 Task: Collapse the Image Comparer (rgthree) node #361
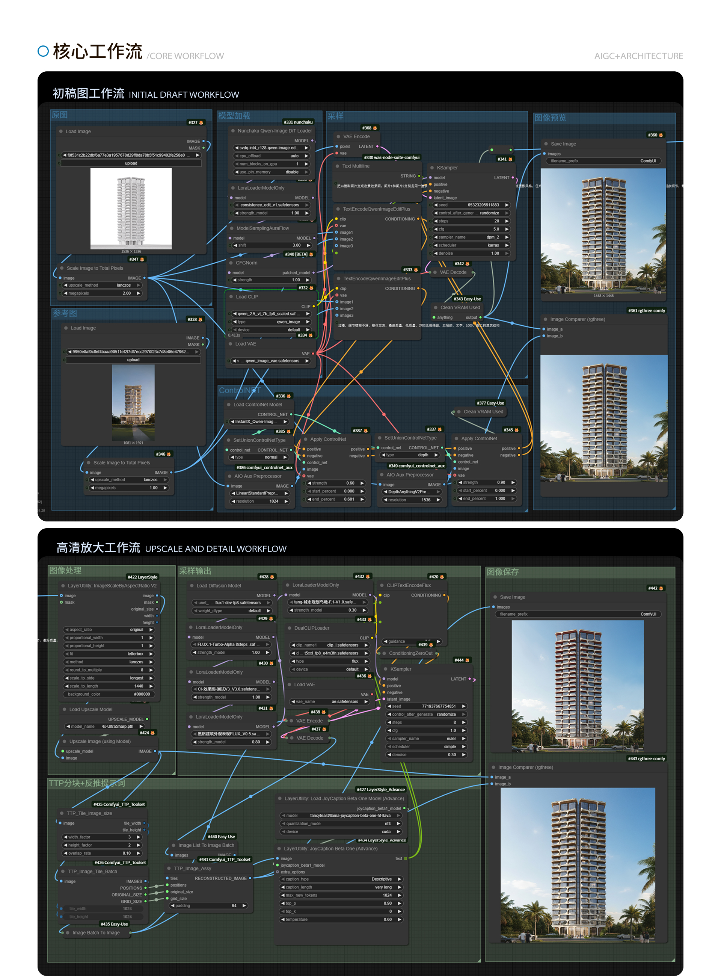click(x=546, y=319)
